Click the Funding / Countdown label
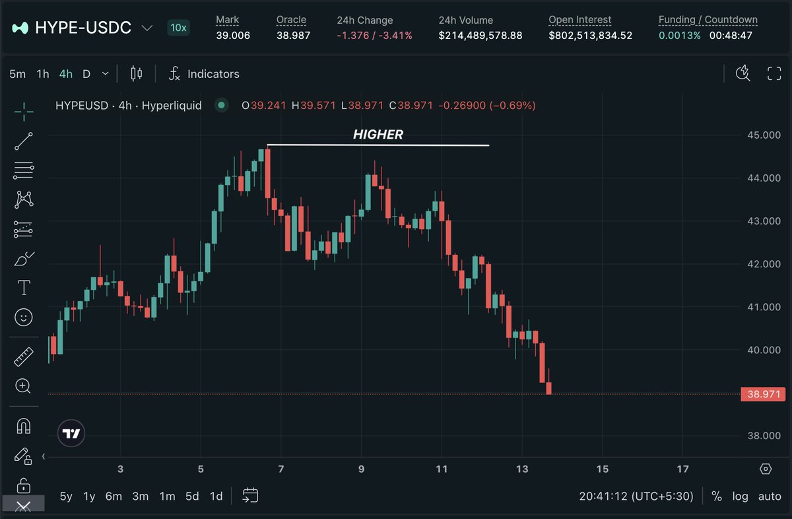 (x=708, y=20)
